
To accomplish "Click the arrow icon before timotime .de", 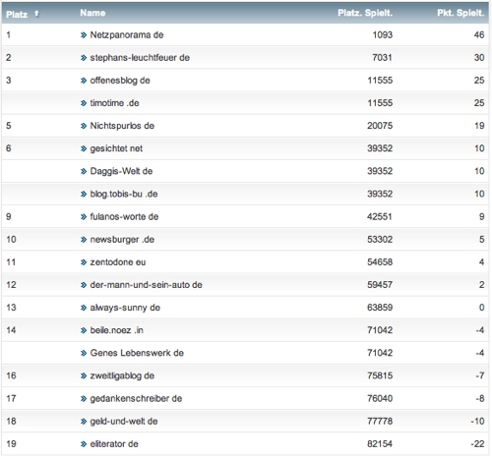I will (x=84, y=103).
